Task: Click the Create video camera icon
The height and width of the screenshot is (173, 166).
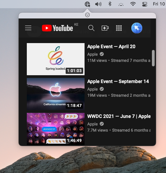Action: point(105,28)
